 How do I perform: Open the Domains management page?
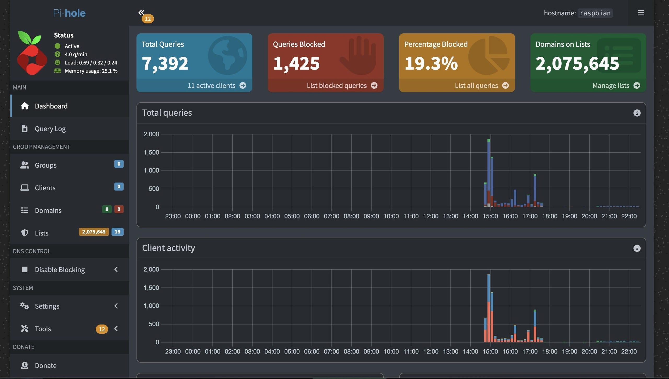pyautogui.click(x=70, y=210)
